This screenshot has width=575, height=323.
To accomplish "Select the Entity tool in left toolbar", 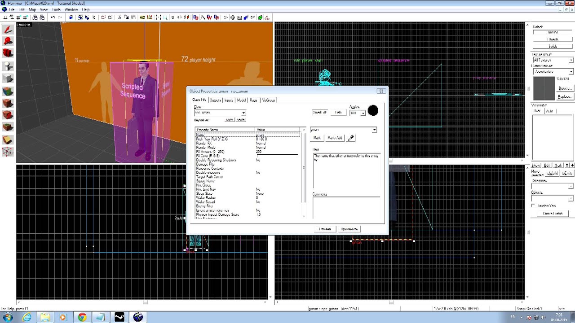I will click(8, 66).
